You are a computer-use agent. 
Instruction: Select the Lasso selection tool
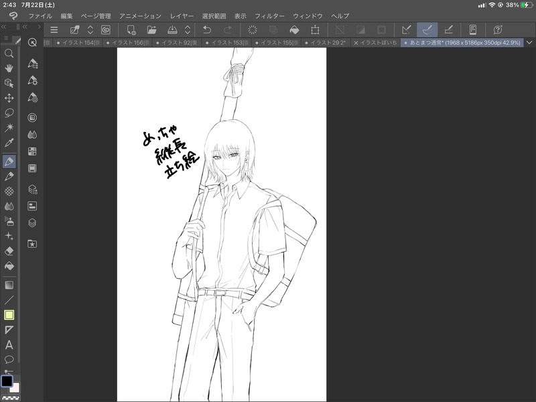9,113
